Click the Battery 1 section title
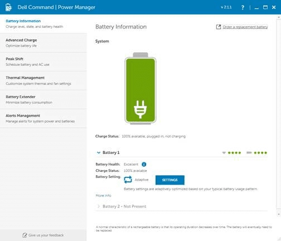 pos(111,153)
